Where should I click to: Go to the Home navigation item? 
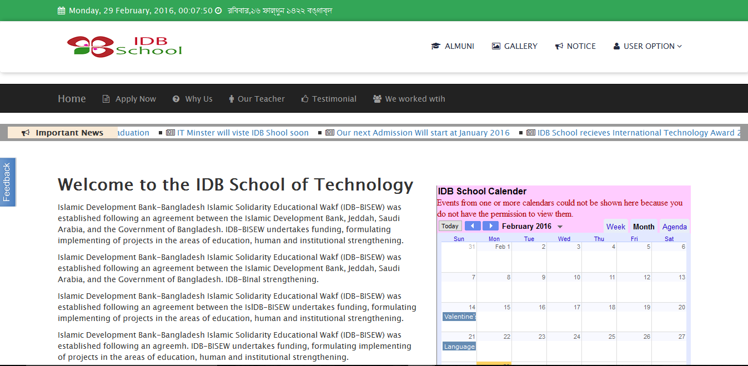pos(72,98)
